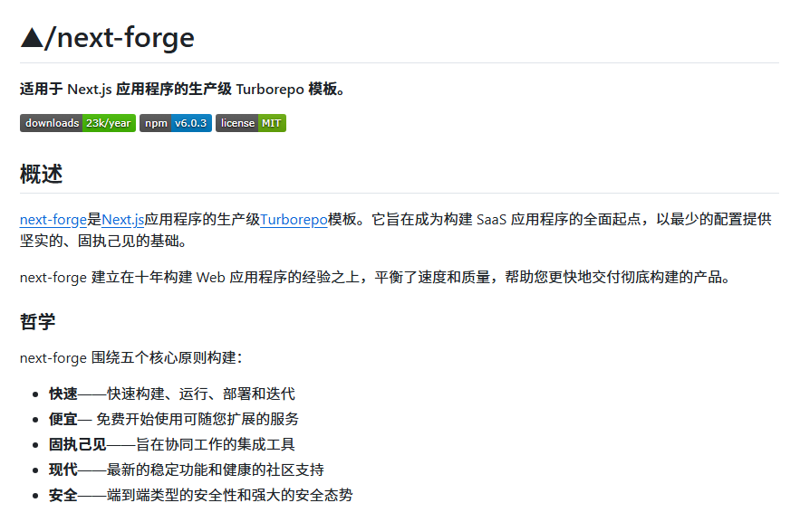Follow the next-forge link in the overview

pos(53,220)
